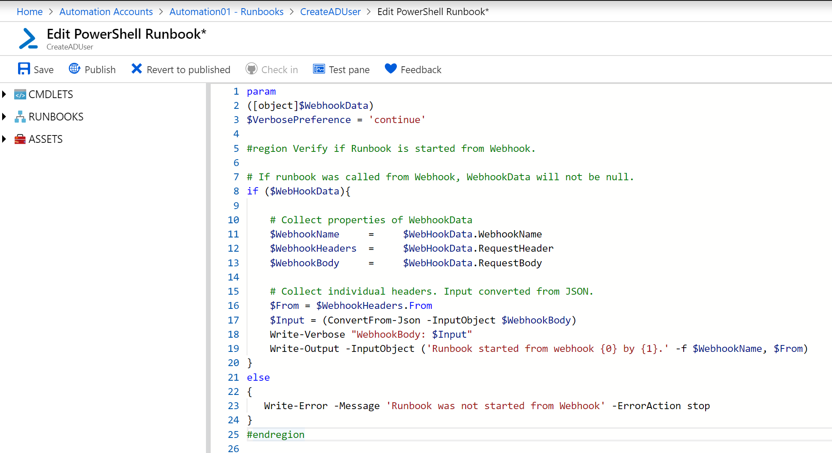This screenshot has height=453, width=832.
Task: Click the CMDLETS code icon
Action: tap(20, 95)
